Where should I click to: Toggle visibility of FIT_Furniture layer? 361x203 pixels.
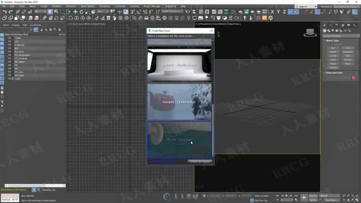pyautogui.click(x=10, y=58)
